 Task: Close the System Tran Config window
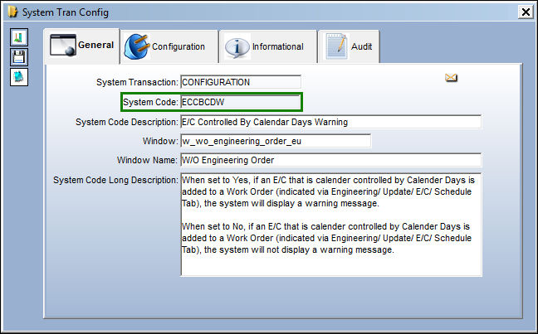[526, 12]
